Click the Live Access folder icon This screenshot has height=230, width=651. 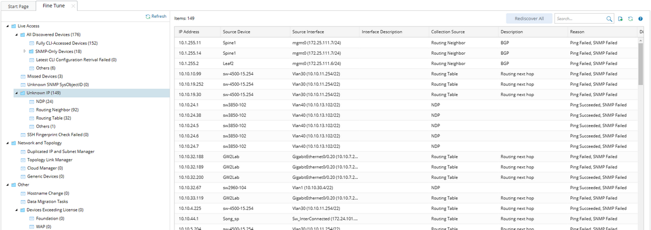(14, 26)
